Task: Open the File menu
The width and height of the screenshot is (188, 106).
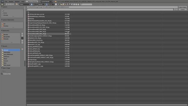Action: click(6, 1)
